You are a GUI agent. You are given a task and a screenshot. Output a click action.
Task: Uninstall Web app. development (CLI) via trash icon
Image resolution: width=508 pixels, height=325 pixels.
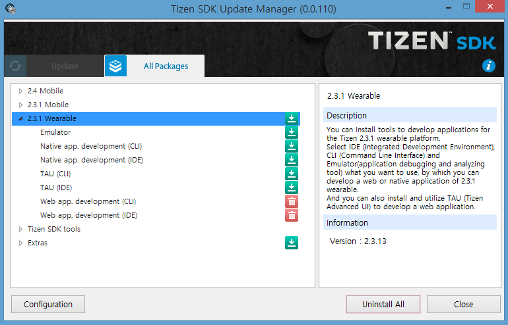click(291, 201)
